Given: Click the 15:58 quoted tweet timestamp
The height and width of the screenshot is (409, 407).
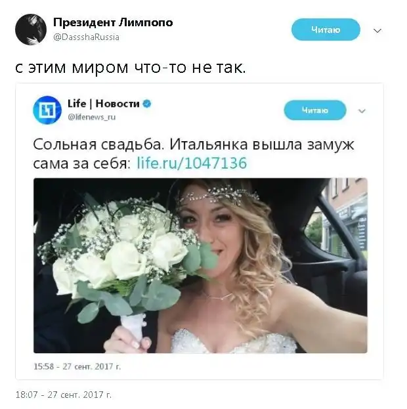Looking at the screenshot, I should point(77,366).
